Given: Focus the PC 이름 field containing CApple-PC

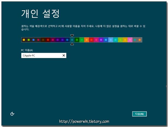Looking at the screenshot, I should (44, 56).
